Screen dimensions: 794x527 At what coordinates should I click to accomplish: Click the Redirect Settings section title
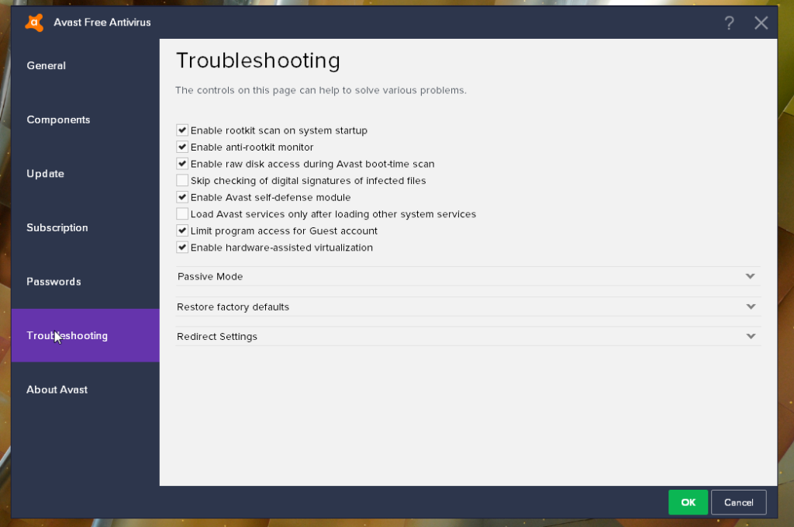[217, 337]
